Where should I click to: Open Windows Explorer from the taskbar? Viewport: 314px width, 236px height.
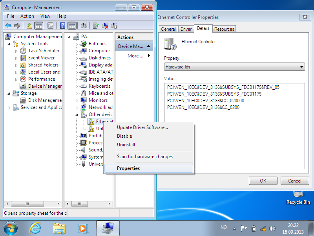59,229
